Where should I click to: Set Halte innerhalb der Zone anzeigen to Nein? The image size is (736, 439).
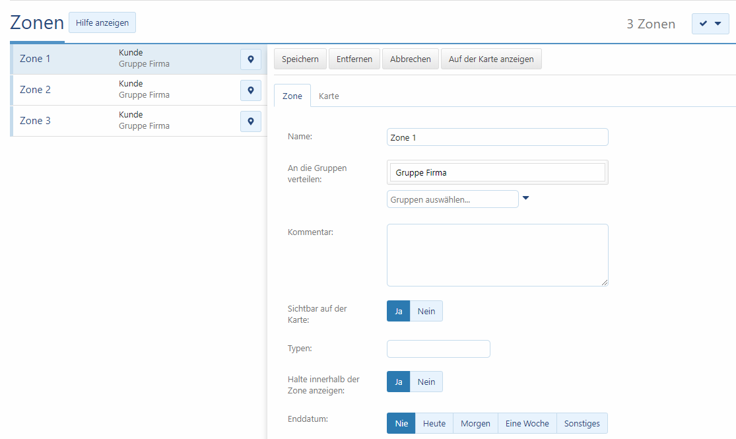coord(426,382)
